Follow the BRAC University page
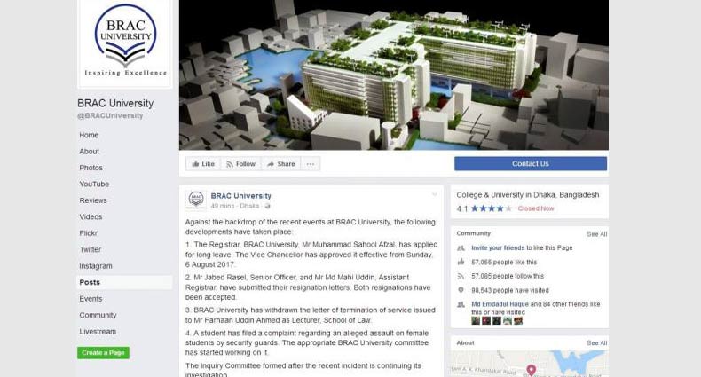 [x=240, y=164]
